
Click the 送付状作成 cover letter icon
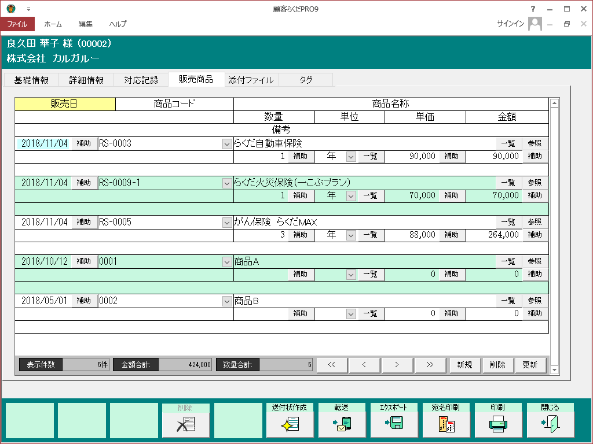point(290,424)
